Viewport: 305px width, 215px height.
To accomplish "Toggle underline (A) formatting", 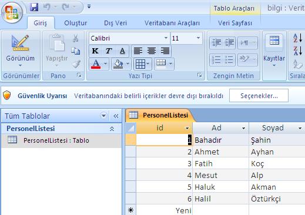I will (x=122, y=51).
